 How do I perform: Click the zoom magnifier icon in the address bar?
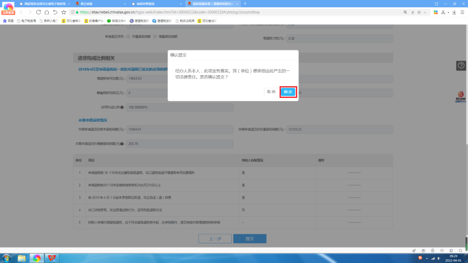pyautogui.click(x=405, y=12)
